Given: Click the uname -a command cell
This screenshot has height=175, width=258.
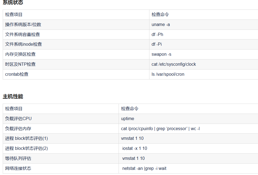Looking at the screenshot, I should [161, 25].
